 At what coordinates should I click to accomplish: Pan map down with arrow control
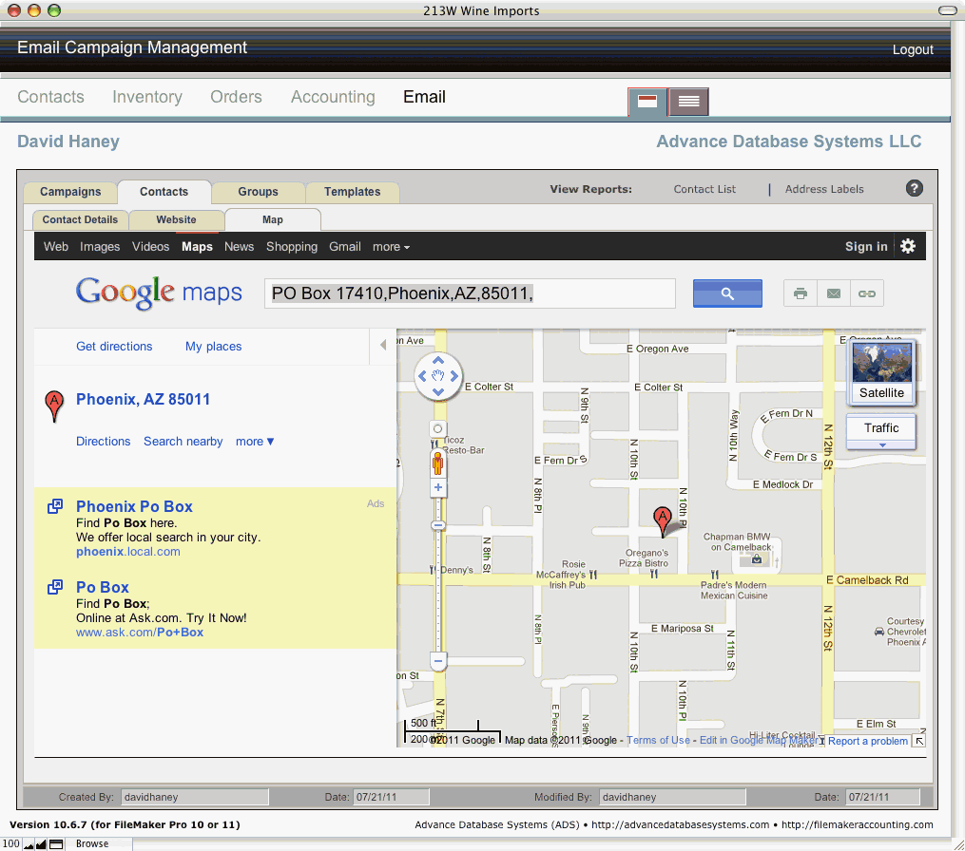(438, 391)
